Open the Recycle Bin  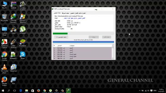4,18
